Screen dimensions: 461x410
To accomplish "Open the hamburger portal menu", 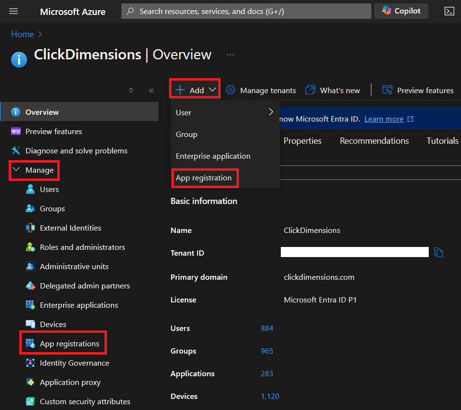I will point(13,11).
